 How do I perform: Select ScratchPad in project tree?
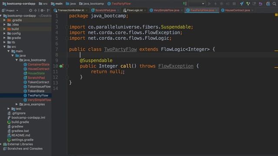(x=34, y=78)
